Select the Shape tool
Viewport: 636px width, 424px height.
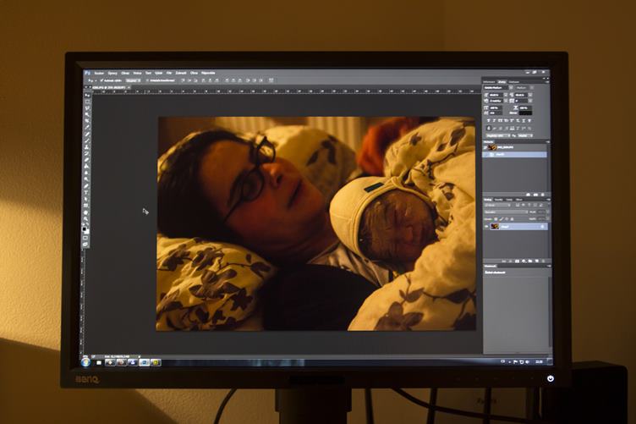coord(87,206)
